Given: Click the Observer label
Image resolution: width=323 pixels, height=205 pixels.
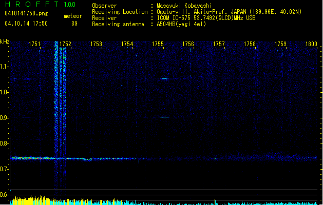Looking at the screenshot, I should click(x=104, y=6).
